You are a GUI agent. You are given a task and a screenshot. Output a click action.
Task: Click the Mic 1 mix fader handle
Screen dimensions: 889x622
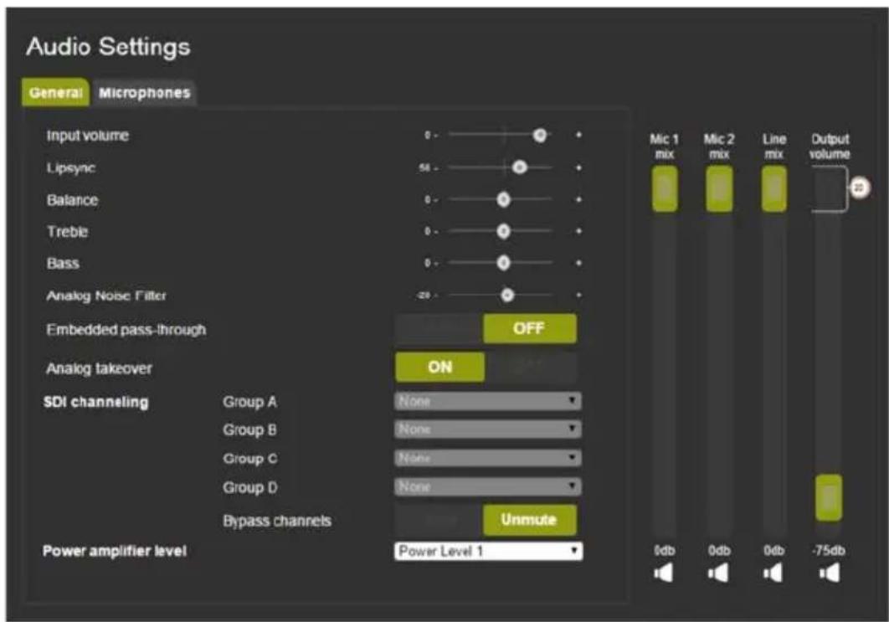click(x=665, y=189)
